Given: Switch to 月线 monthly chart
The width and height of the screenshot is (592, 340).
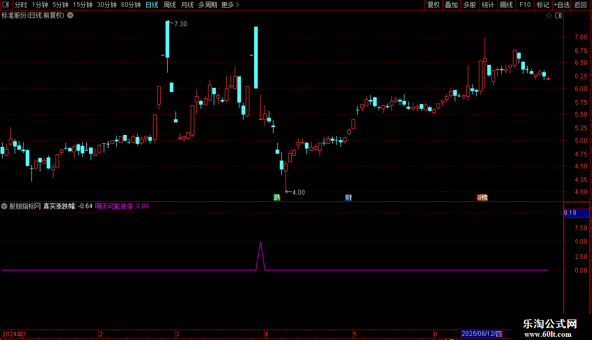Looking at the screenshot, I should pos(187,5).
